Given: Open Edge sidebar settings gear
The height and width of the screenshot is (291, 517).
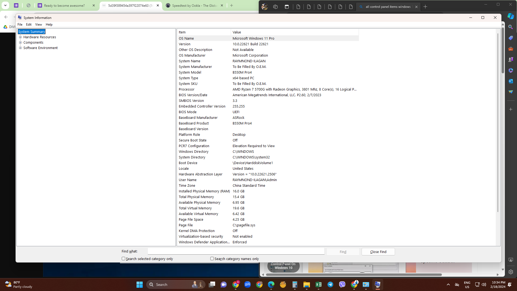Looking at the screenshot, I should tap(511, 272).
